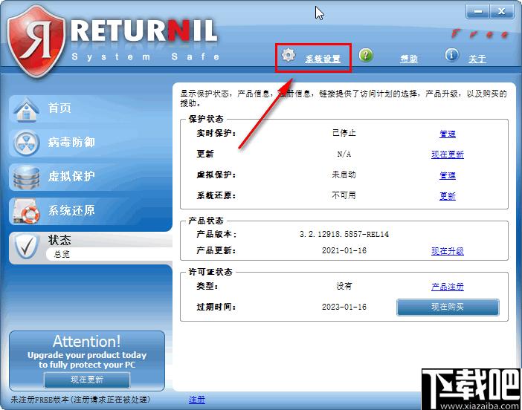The image size is (522, 410).
Task: Click the Attention! banner heading
Action: coord(86,342)
